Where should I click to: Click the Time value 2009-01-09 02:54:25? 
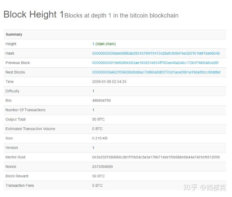click(x=109, y=82)
